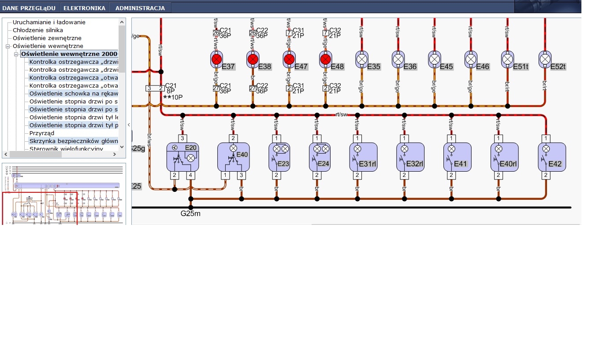Image resolution: width=603 pixels, height=338 pixels.
Task: Click the tree horizontal scroll left arrow
Action: tap(6, 154)
